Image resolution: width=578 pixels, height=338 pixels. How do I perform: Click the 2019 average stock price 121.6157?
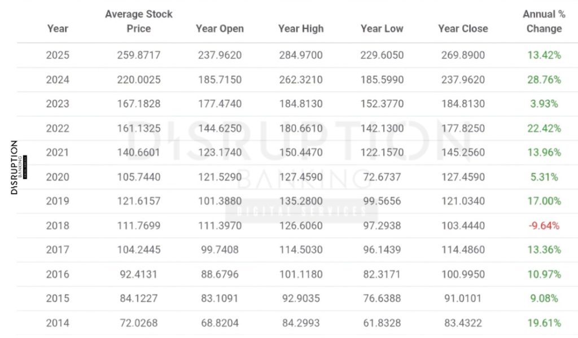(139, 201)
